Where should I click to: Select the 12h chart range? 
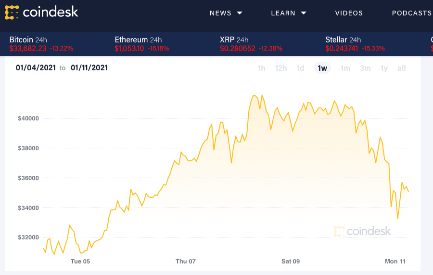point(281,68)
